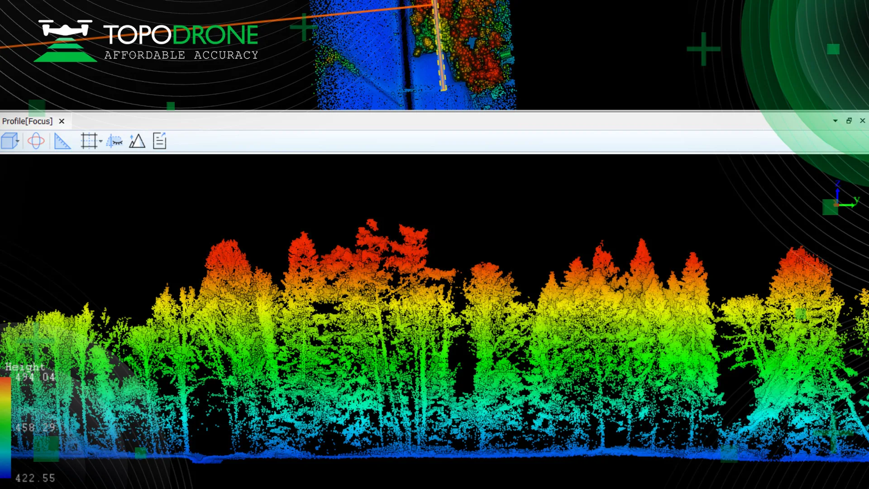Toggle the profile grid display
Viewport: 869px width, 489px height.
tap(89, 141)
